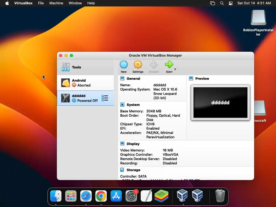Image resolution: width=276 pixels, height=207 pixels.
Task: Launch BlueStacks from the Dock
Action: pos(161,196)
